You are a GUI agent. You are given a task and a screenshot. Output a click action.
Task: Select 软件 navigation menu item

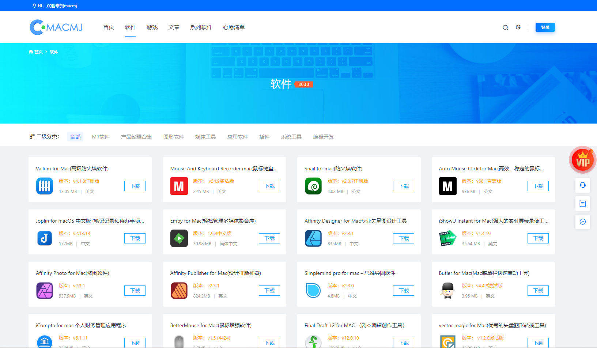point(130,27)
